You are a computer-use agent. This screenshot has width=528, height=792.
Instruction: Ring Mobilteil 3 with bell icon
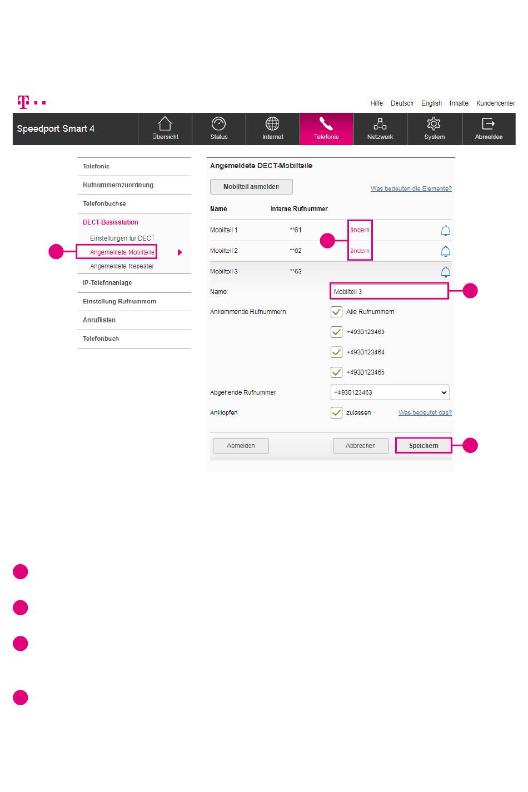point(446,272)
